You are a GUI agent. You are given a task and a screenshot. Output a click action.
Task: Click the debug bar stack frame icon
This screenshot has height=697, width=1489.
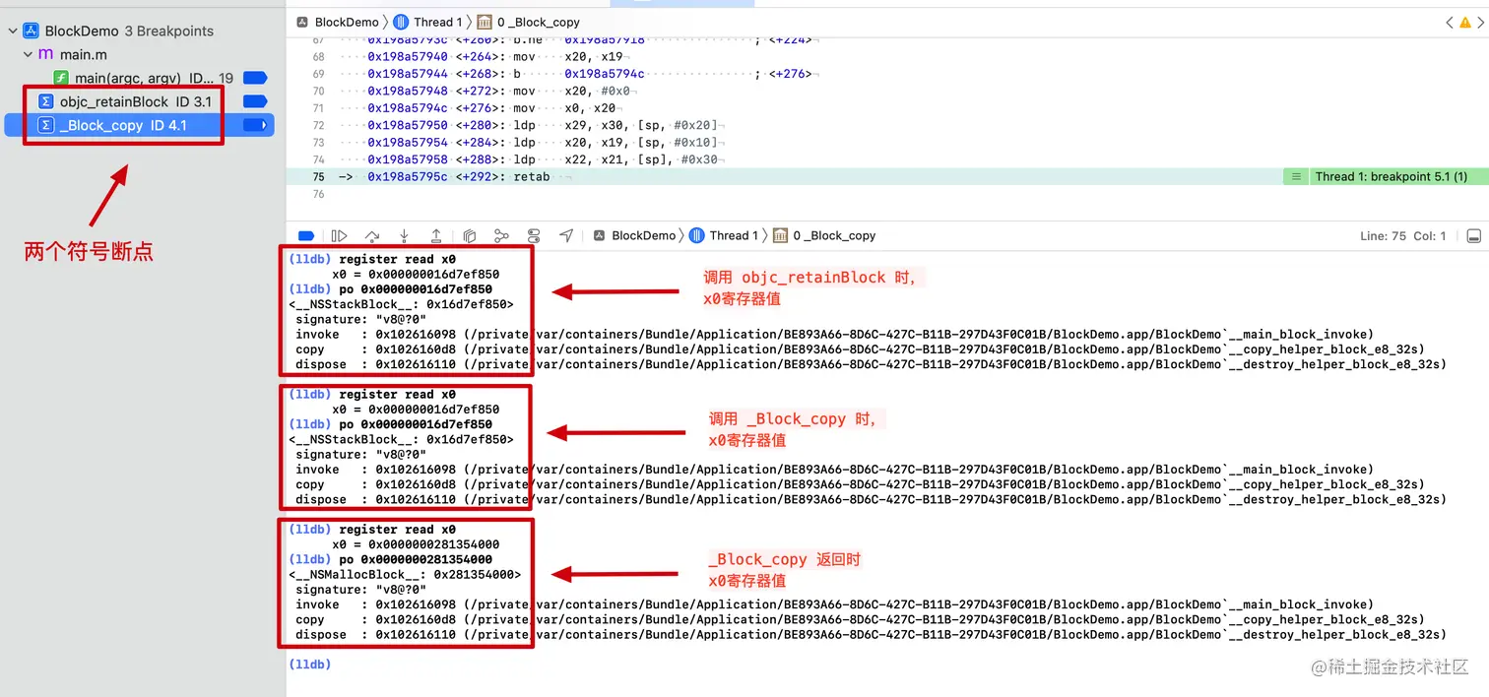(781, 235)
